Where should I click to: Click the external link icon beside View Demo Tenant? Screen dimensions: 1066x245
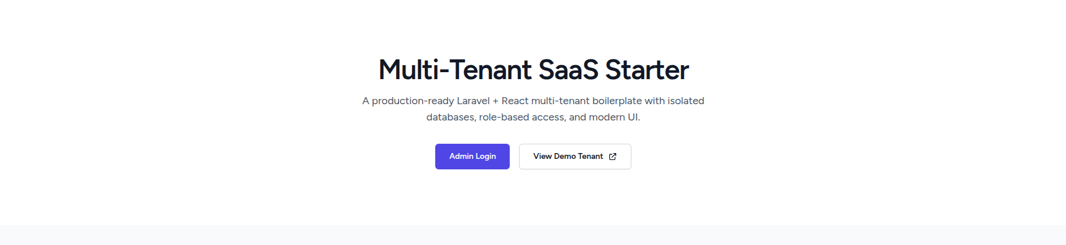tap(613, 157)
